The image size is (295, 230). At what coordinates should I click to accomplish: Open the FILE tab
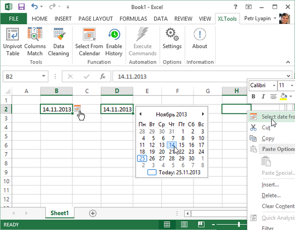click(13, 19)
